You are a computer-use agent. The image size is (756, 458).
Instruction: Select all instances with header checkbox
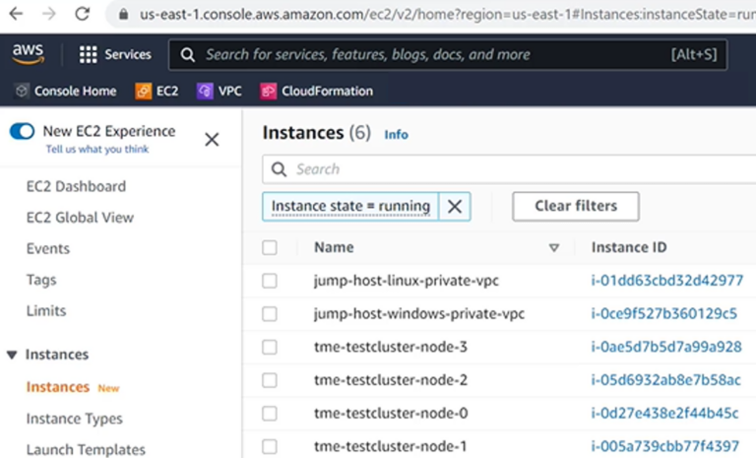[270, 248]
